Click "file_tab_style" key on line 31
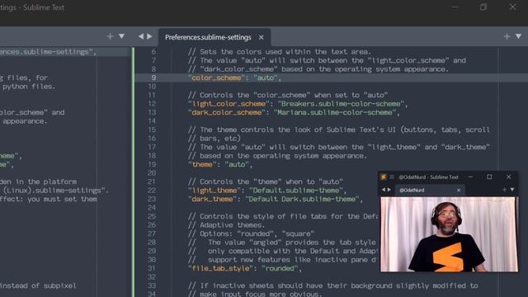The height and width of the screenshot is (297, 528). tap(220, 268)
